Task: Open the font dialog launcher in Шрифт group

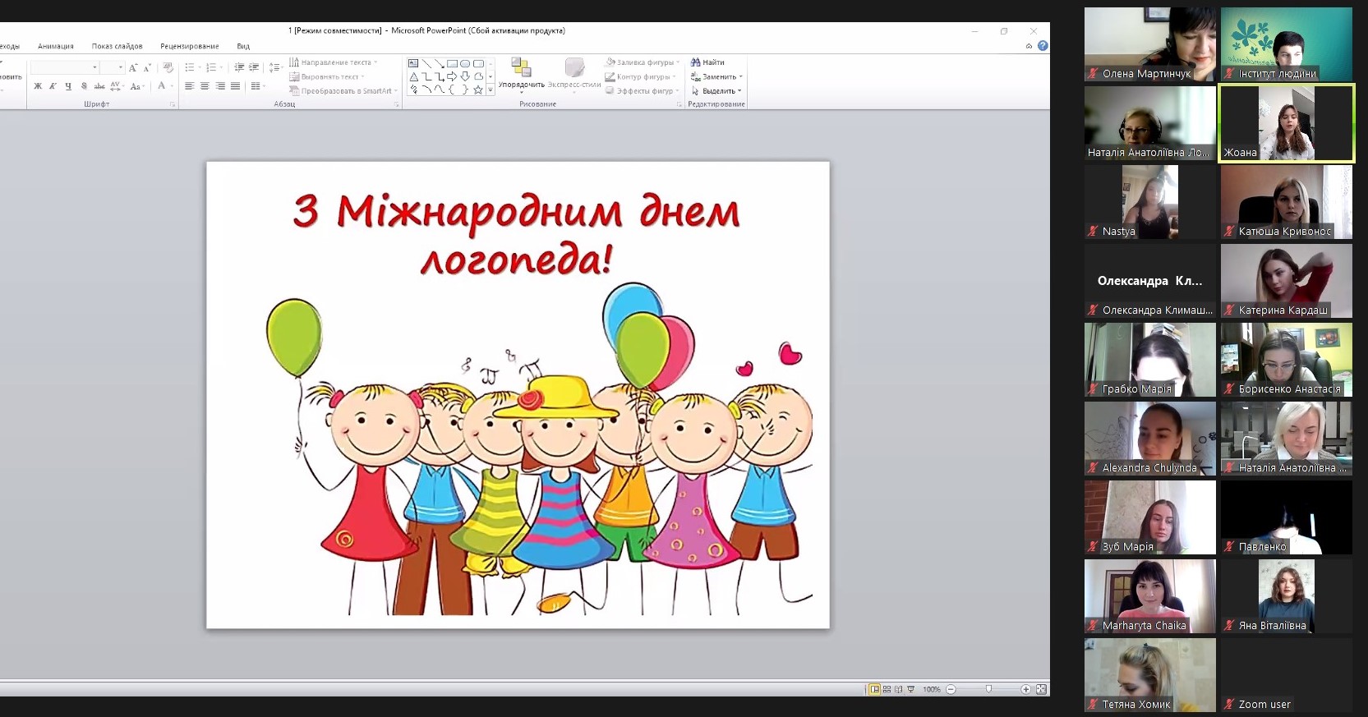Action: (173, 104)
